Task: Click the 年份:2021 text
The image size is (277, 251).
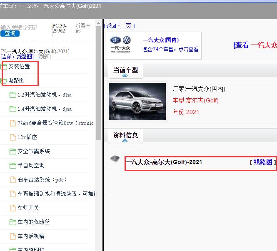Action: pyautogui.click(x=186, y=112)
